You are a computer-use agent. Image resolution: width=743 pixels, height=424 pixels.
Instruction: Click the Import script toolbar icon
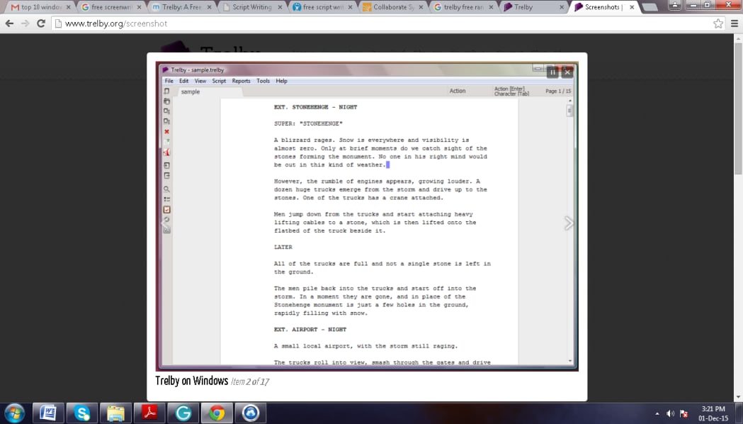(x=166, y=165)
